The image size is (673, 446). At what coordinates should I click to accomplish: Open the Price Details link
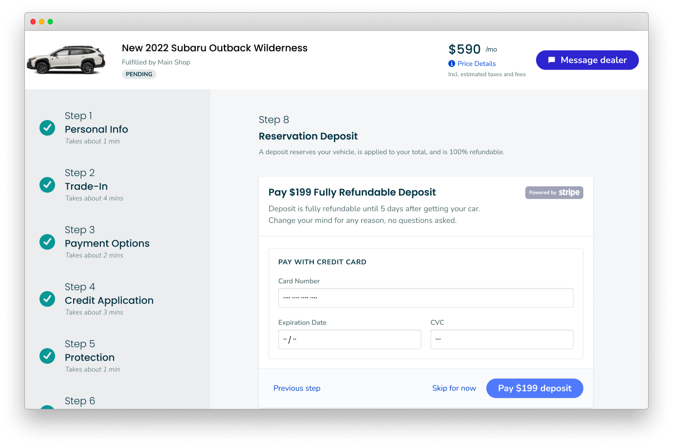477,63
